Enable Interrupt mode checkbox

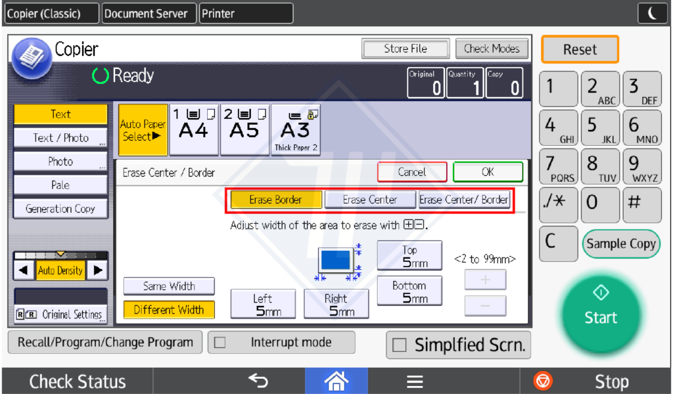coord(220,343)
